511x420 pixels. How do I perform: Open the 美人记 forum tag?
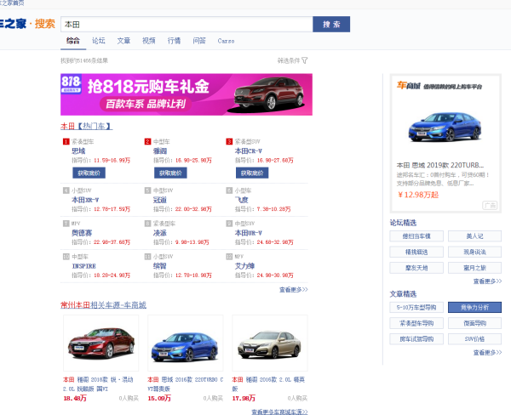pos(475,236)
